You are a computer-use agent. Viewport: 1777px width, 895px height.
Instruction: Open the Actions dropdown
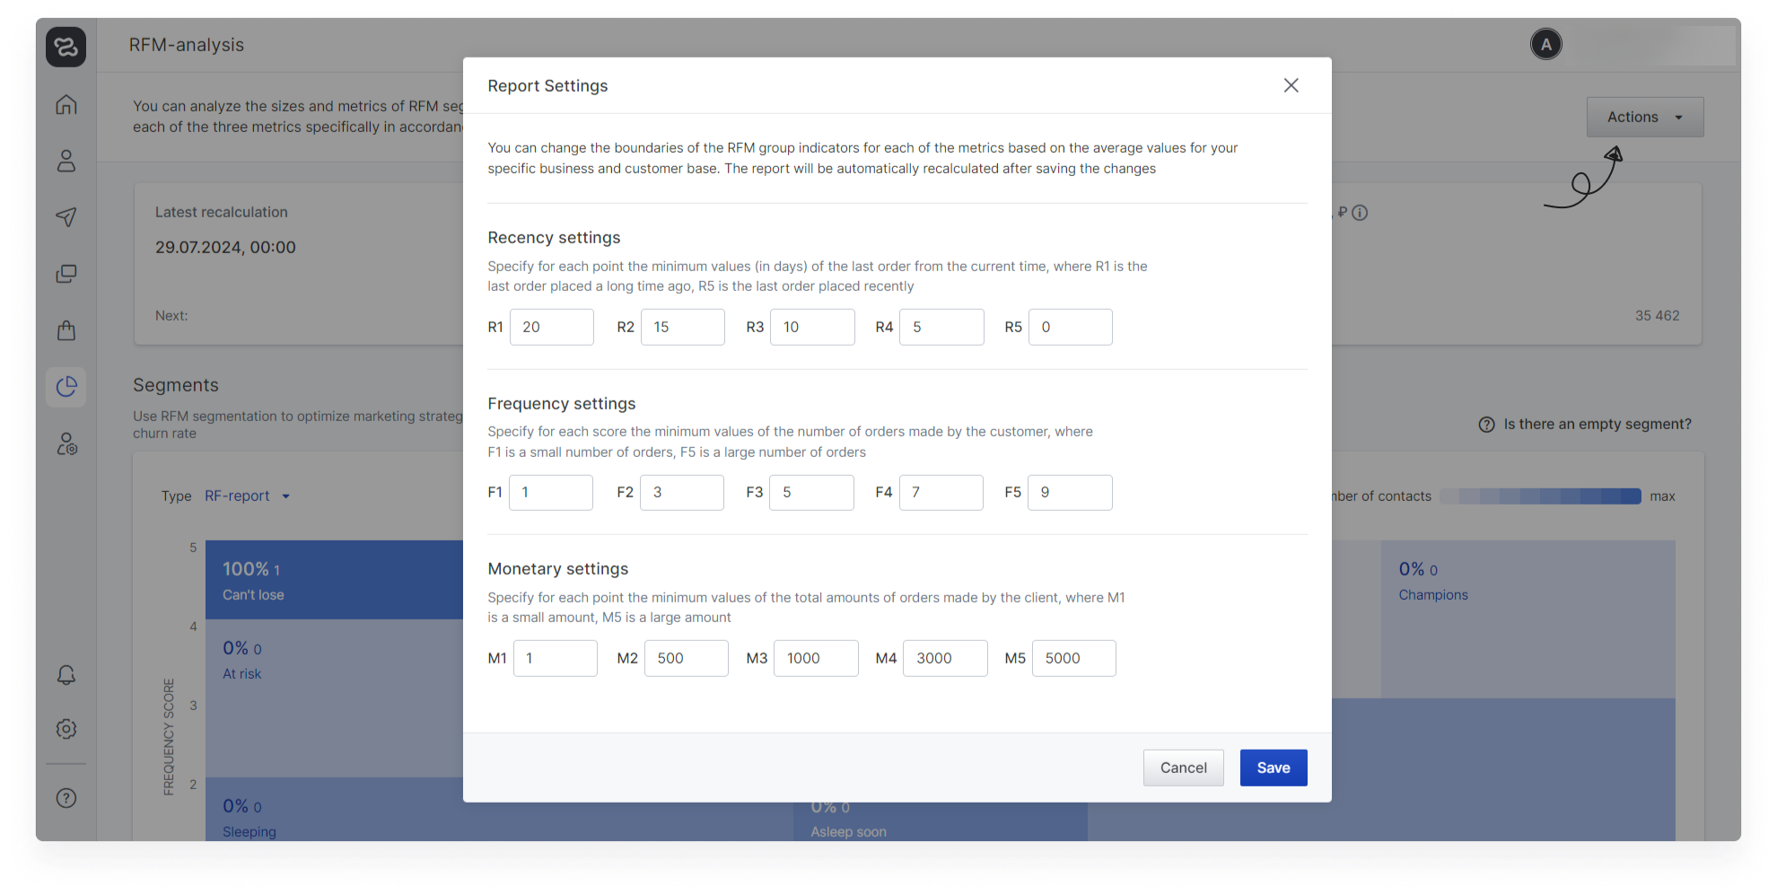click(x=1644, y=118)
